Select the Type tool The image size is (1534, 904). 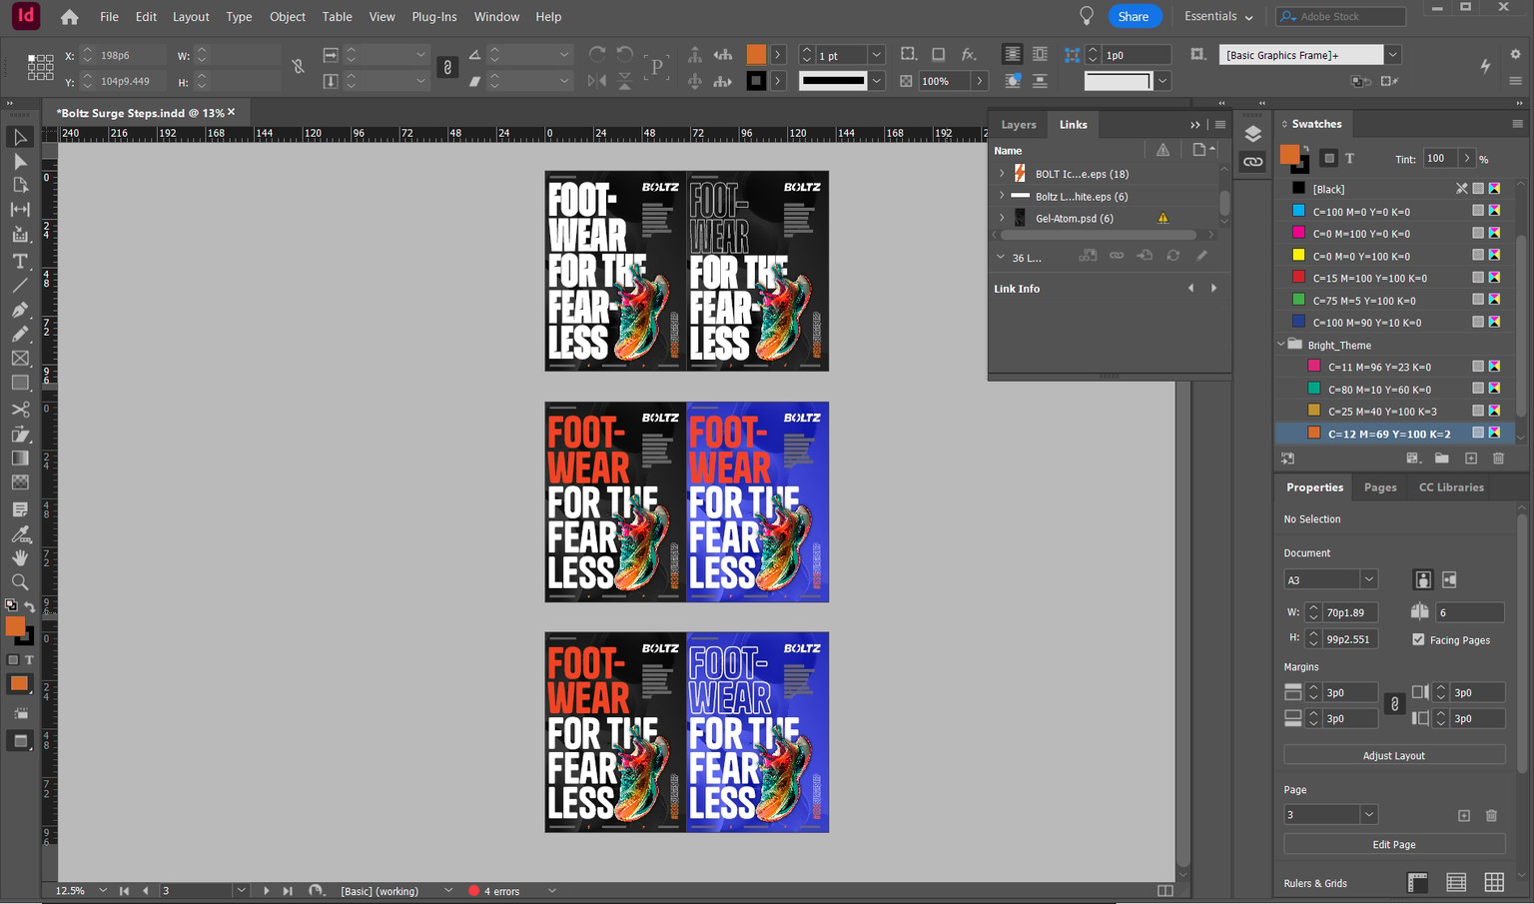click(x=20, y=262)
